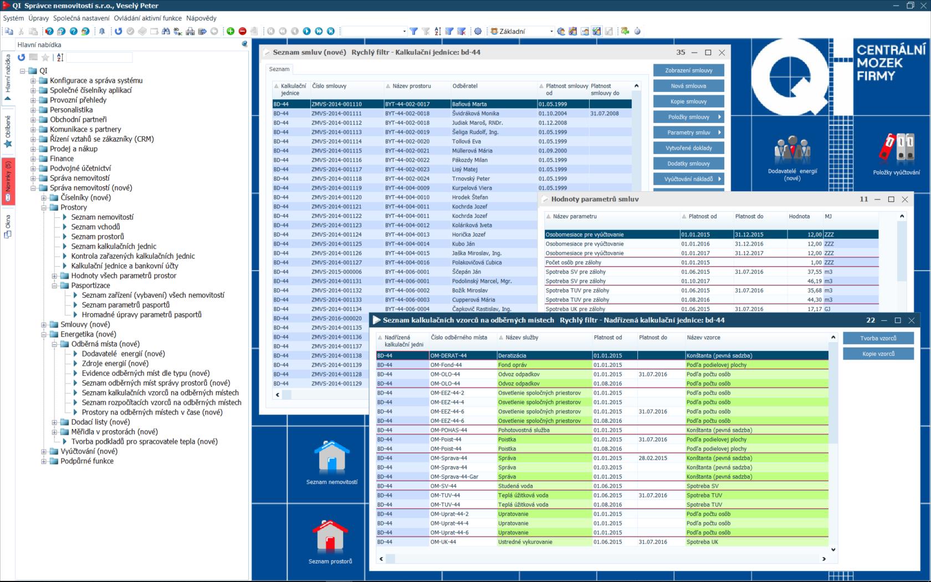Image resolution: width=931 pixels, height=582 pixels.
Task: Switch to the Novinky (5) side tab
Action: click(8, 181)
